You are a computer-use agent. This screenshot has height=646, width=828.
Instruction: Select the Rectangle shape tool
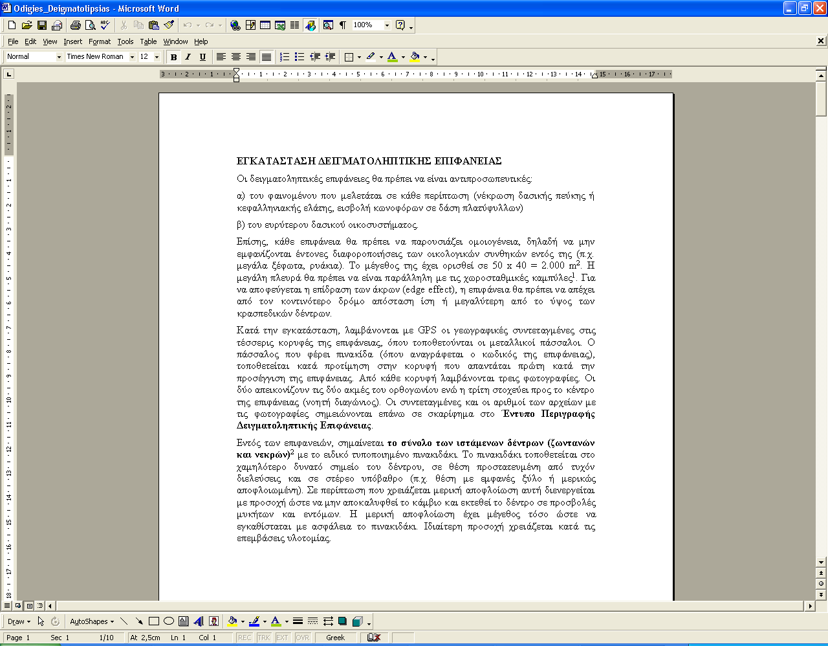(153, 621)
